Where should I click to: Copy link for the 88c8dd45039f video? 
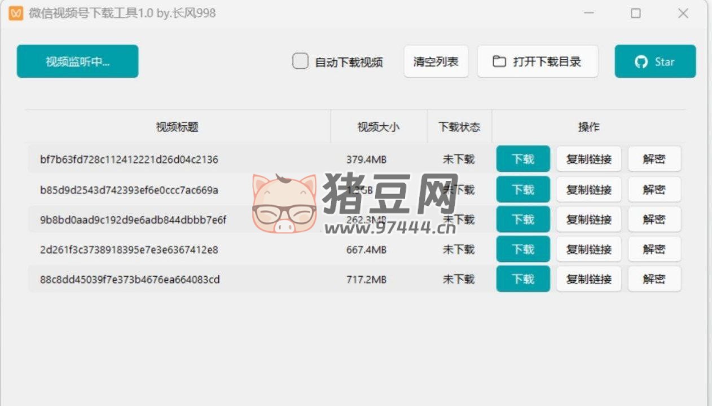coord(588,279)
